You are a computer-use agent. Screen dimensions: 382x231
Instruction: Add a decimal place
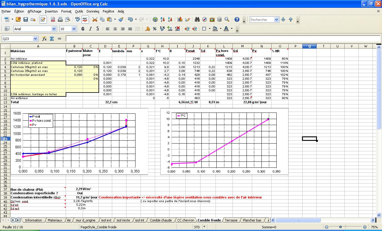[170, 29]
